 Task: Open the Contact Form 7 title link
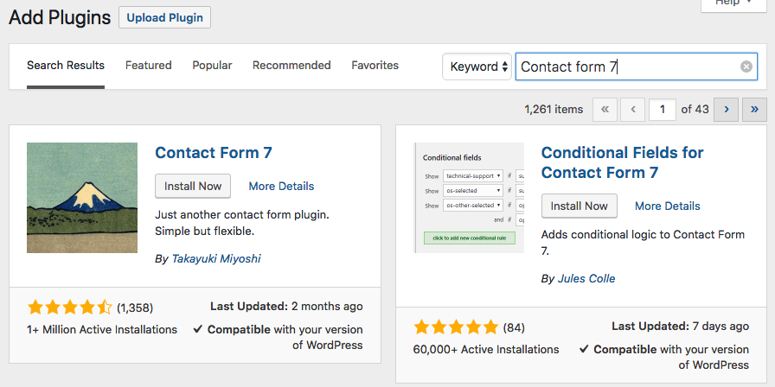coord(214,153)
